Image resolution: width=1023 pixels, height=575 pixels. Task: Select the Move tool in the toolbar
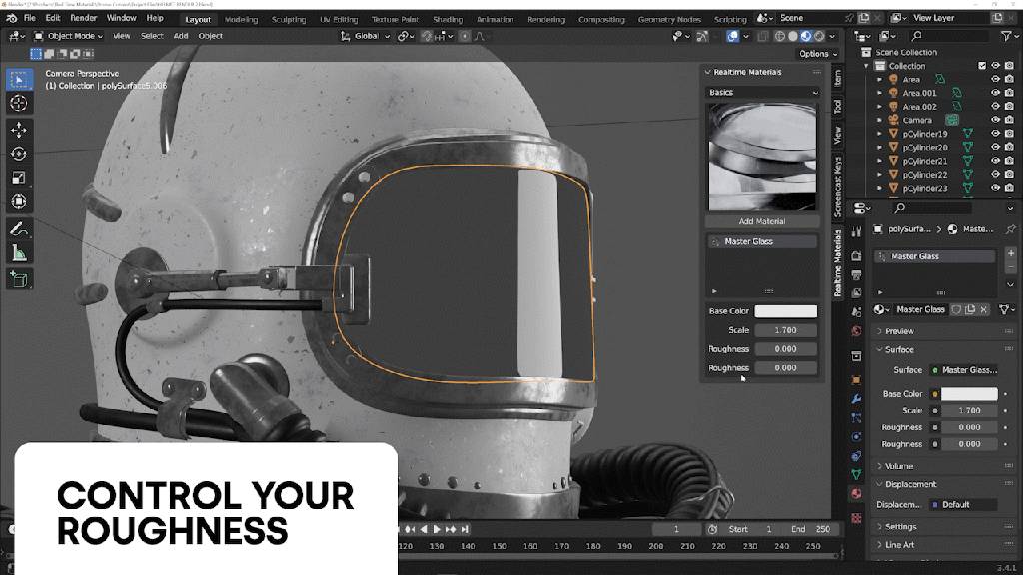[19, 130]
